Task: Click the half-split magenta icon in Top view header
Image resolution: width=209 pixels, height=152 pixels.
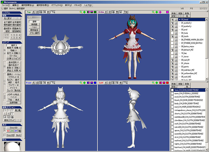Action: pos(92,12)
